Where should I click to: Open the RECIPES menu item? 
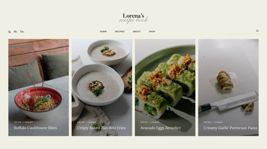120,31
